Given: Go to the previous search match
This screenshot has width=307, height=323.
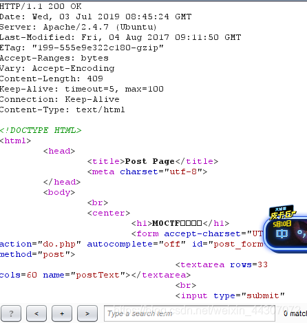Looking at the screenshot, I should coord(36,313).
